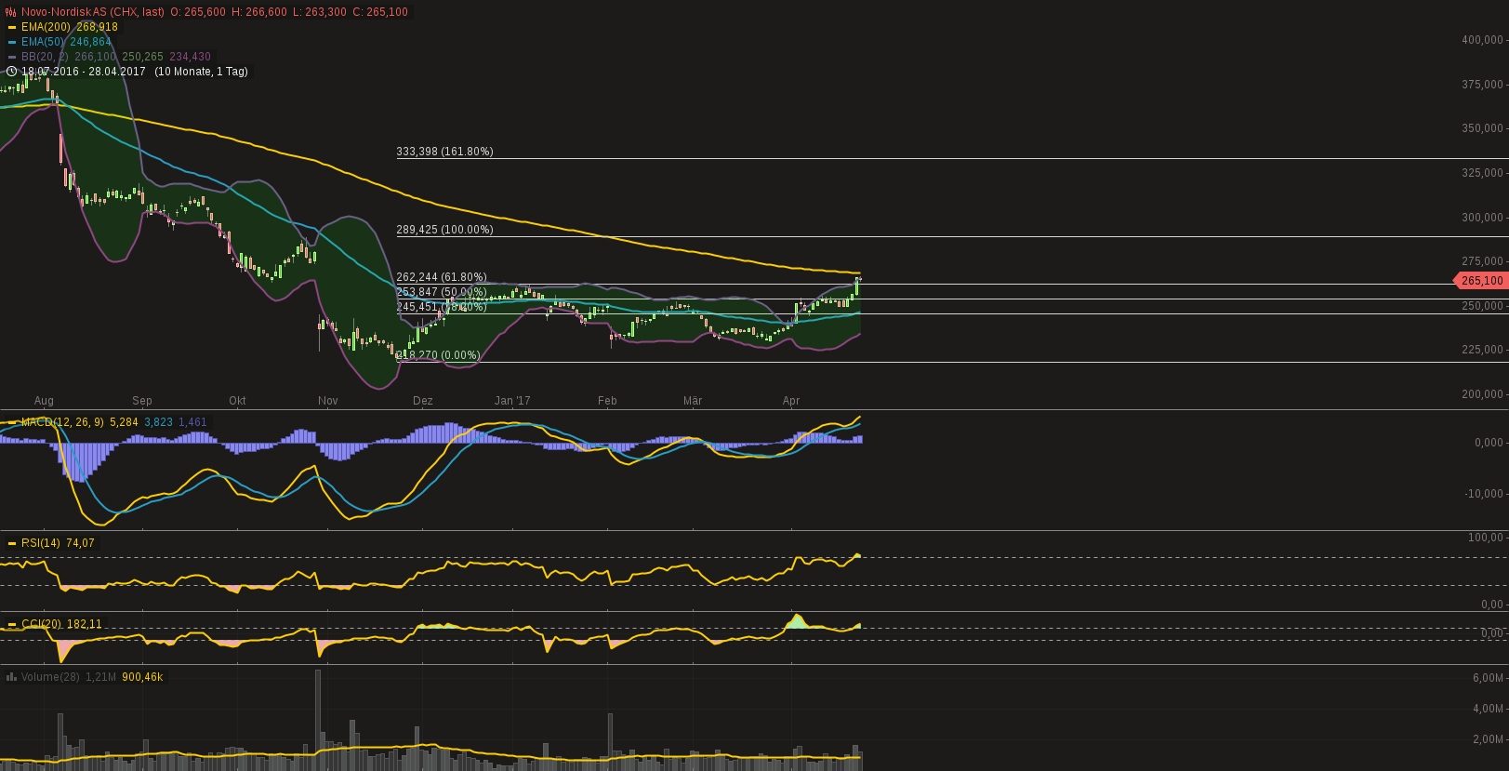Click the CCI value 182,11

85,624
